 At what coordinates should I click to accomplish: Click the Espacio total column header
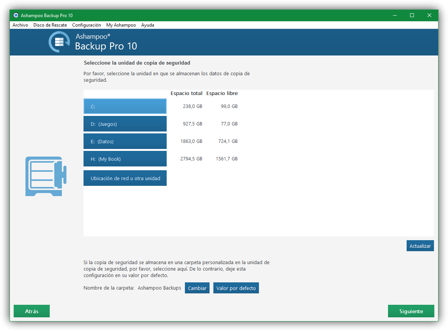coord(186,93)
